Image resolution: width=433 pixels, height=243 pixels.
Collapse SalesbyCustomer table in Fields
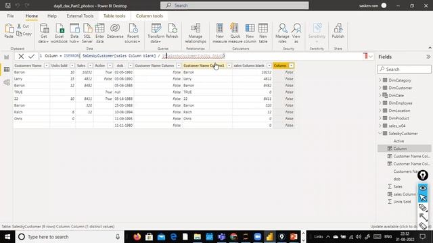380,134
